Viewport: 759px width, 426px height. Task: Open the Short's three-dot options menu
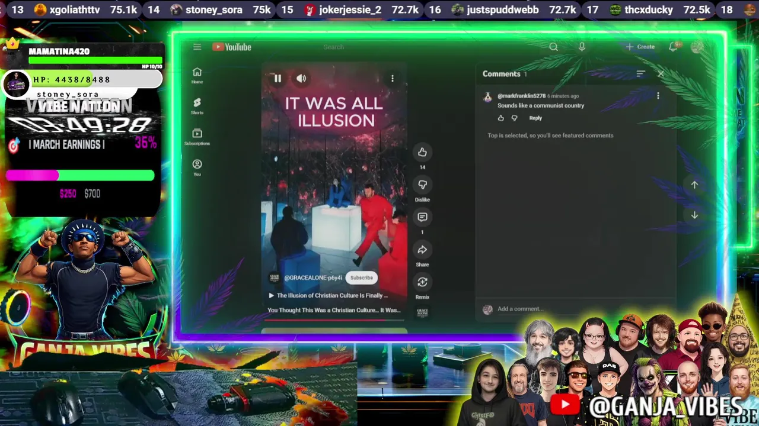click(392, 78)
